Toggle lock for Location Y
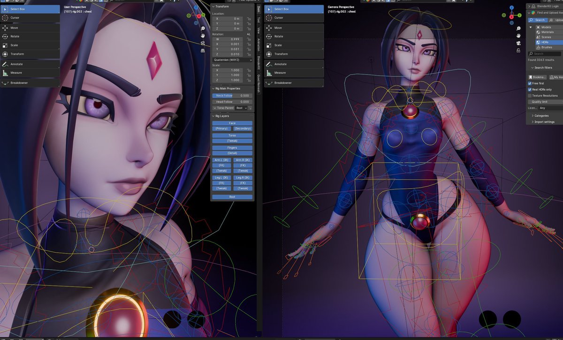The width and height of the screenshot is (563, 340). click(x=249, y=23)
